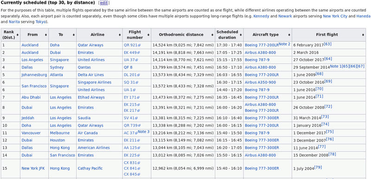Click the external link icon beside DL 201
The width and height of the screenshot is (371, 179).
click(x=138, y=75)
